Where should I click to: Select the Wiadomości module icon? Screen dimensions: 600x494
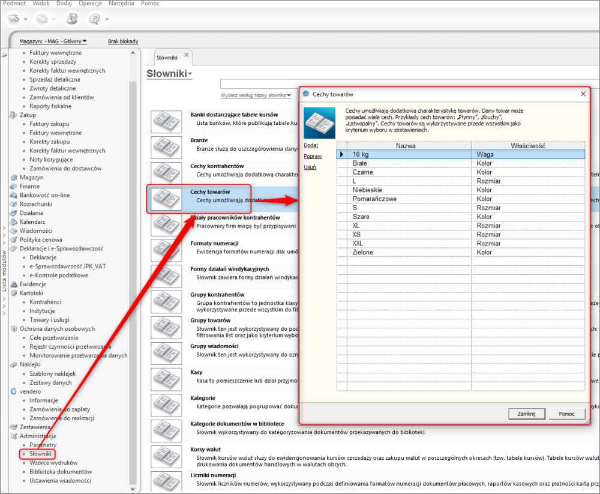[x=14, y=231]
